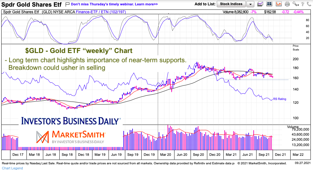313x170 pixels.
Task: Select the Sep 19 date label
Action: click(133, 155)
